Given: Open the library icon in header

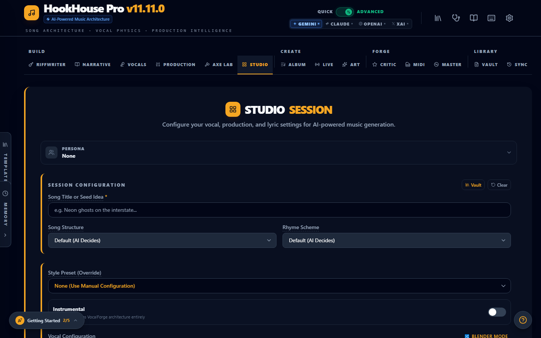Looking at the screenshot, I should click(438, 18).
